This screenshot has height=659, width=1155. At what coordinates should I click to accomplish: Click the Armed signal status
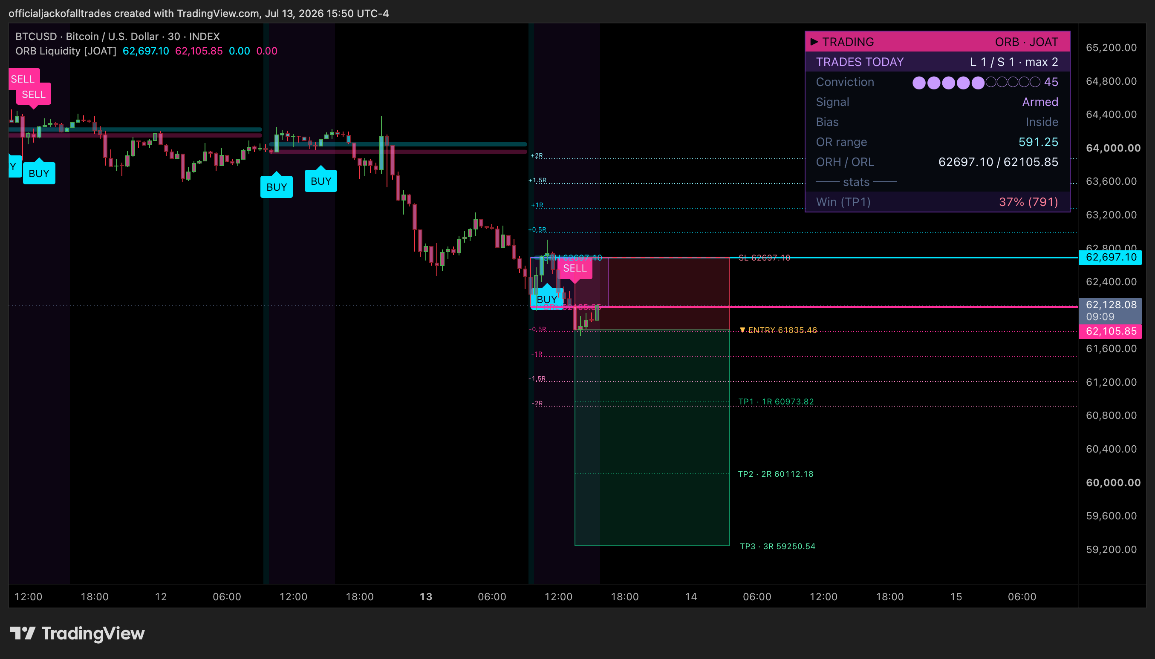tap(1040, 102)
